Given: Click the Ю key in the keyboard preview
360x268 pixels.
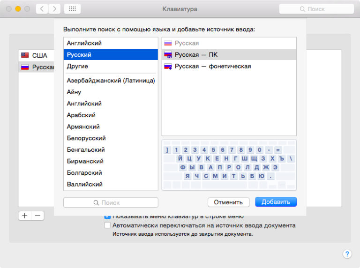Looking at the screenshot, I should pyautogui.click(x=262, y=176).
